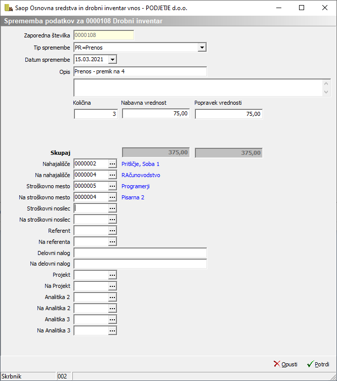Click the Analitika 3 input field
The image size is (337, 381).
tap(91, 320)
